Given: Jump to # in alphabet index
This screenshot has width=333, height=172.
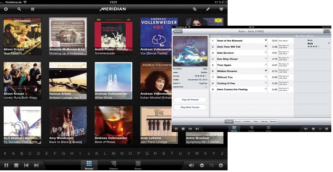Looking at the screenshot, I should (5, 153).
